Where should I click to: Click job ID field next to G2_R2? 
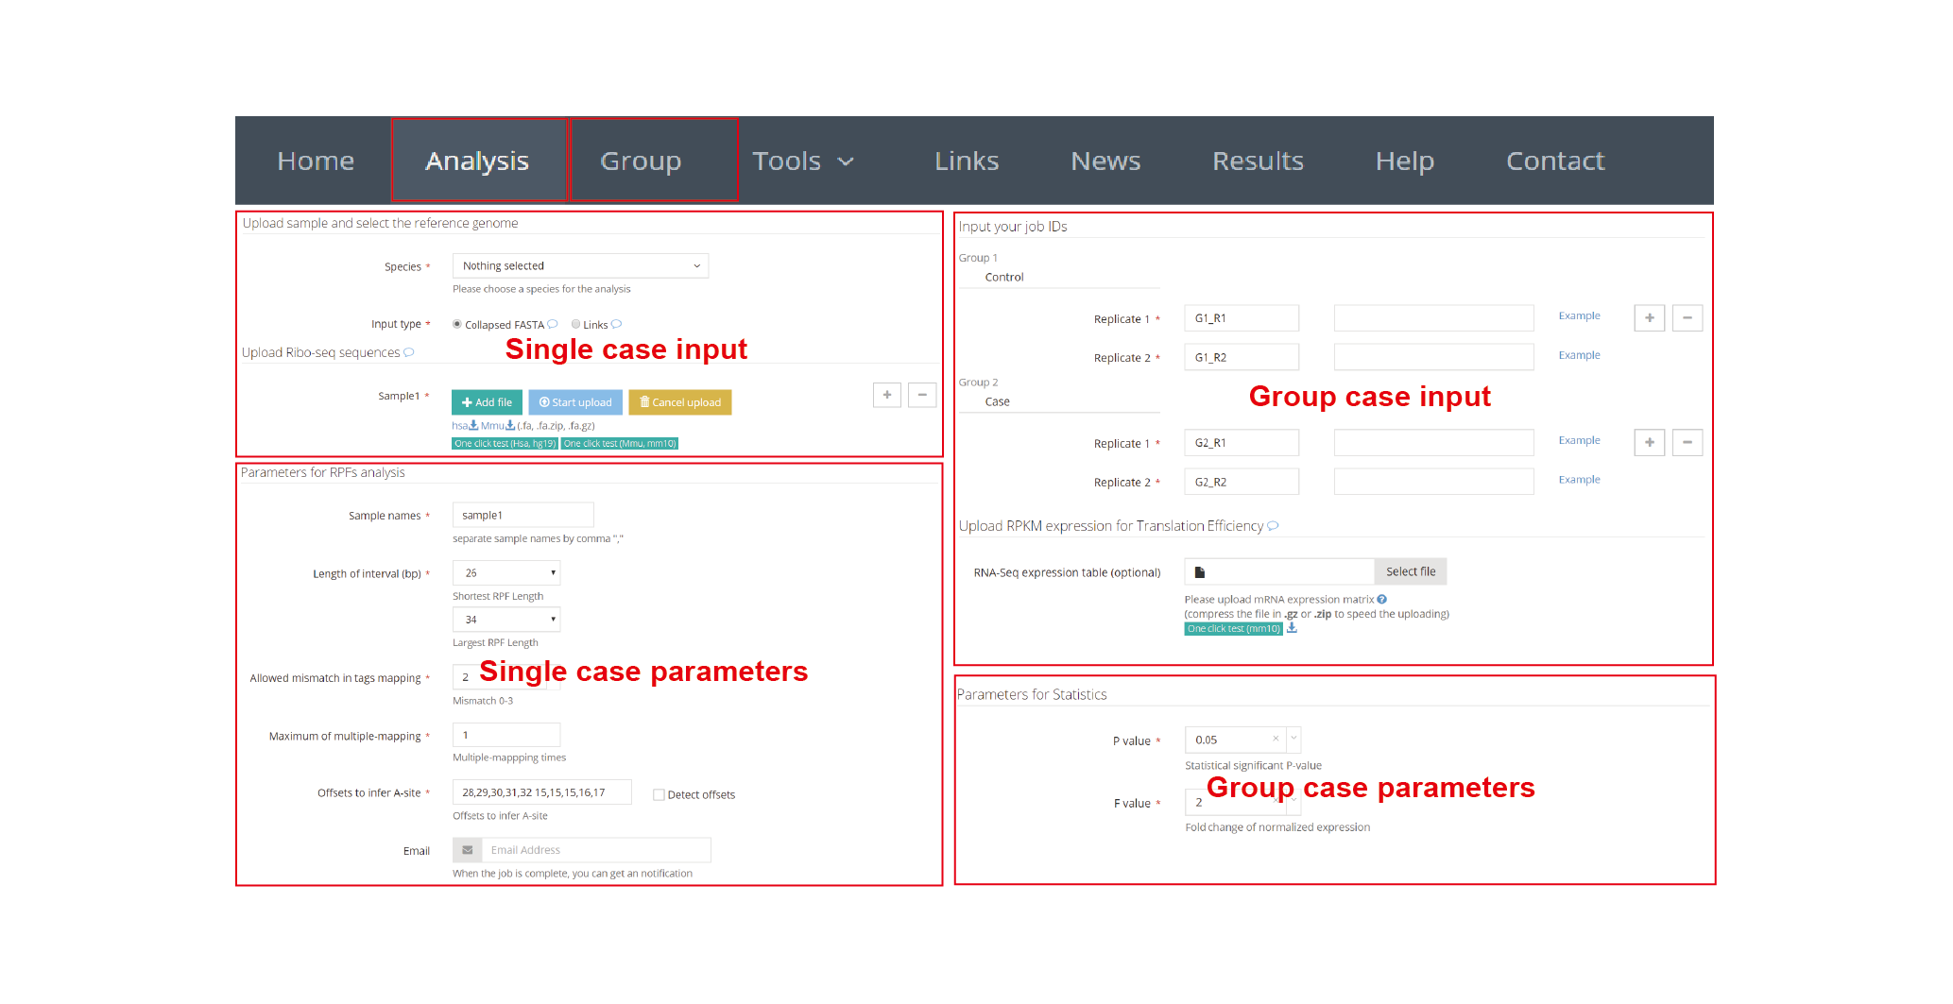(1433, 482)
